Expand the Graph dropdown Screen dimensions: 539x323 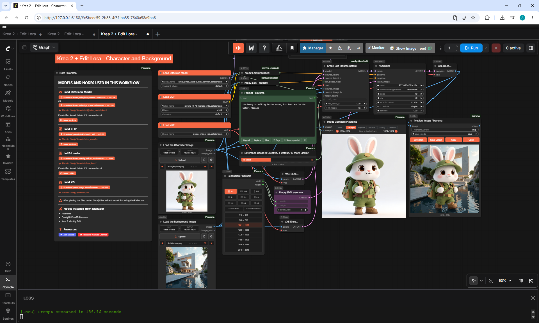click(44, 47)
